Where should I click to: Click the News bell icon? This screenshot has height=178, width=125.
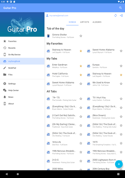(5, 97)
